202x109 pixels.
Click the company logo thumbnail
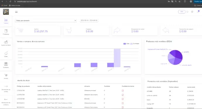6,12
